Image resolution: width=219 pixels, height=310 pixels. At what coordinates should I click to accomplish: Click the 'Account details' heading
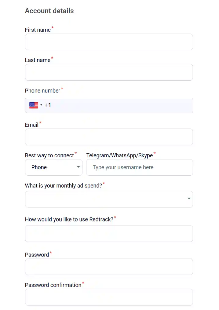(x=49, y=11)
